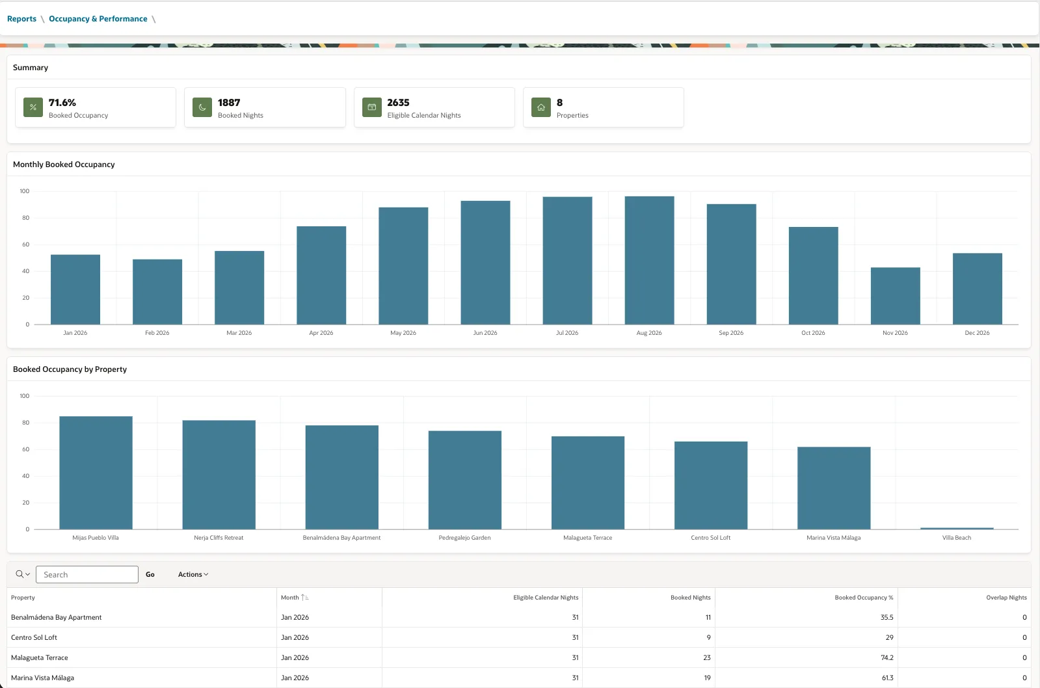Click the Benalmádena Bay Apartment table cell
The width and height of the screenshot is (1040, 688).
[x=142, y=617]
